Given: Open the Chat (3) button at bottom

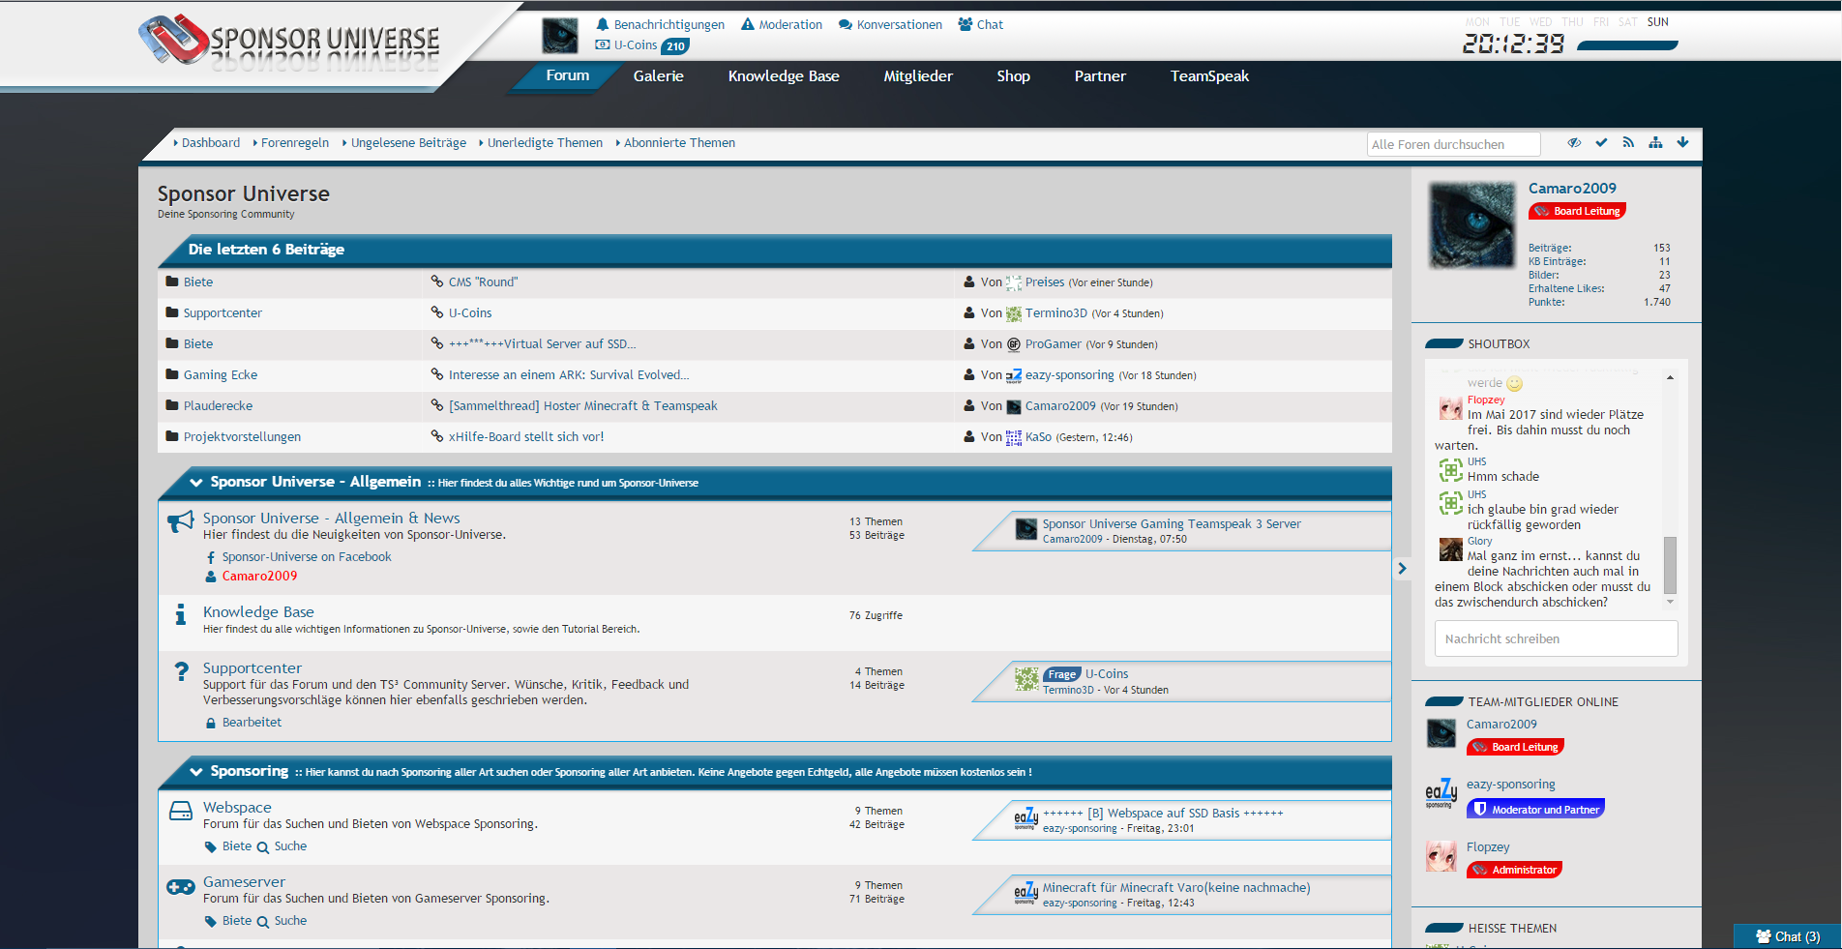Looking at the screenshot, I should click(x=1787, y=936).
